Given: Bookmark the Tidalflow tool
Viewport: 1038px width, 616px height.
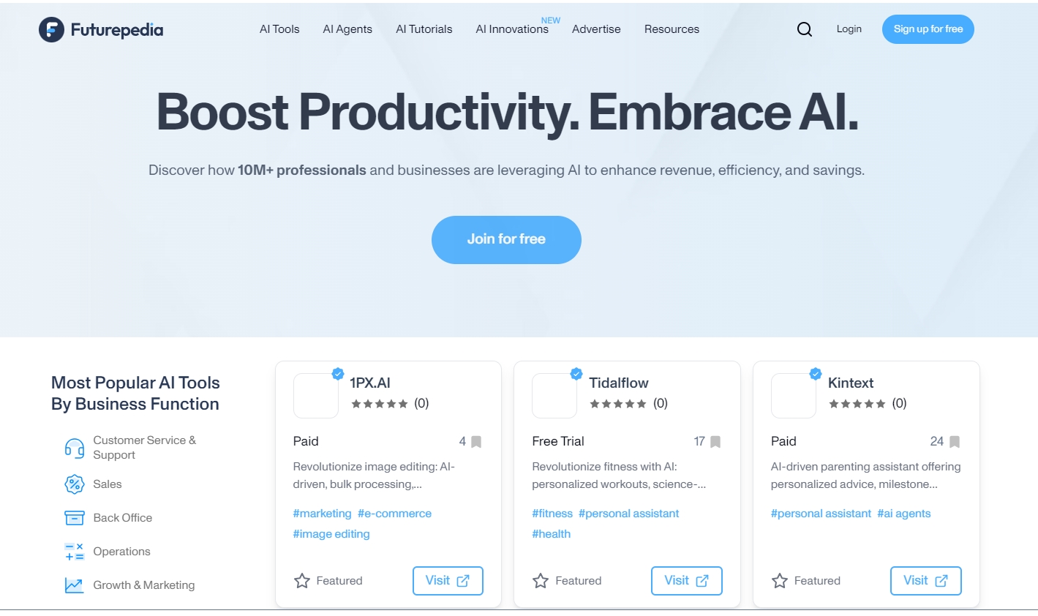Looking at the screenshot, I should pyautogui.click(x=715, y=442).
